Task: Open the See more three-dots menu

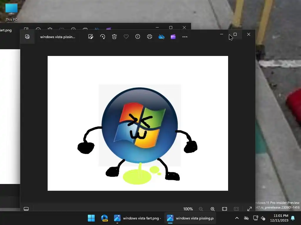Action: [x=185, y=37]
